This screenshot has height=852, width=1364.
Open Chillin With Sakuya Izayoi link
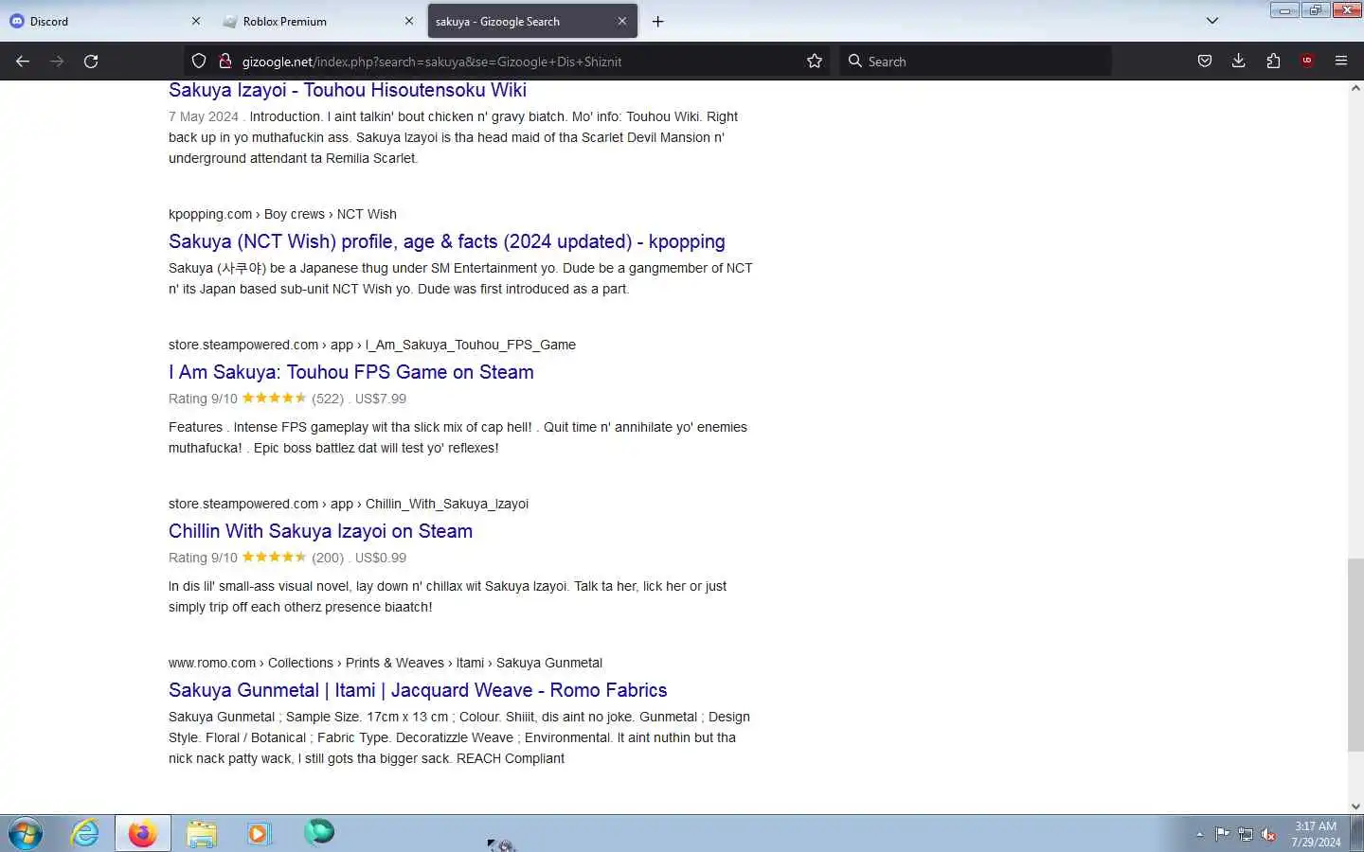320,531
